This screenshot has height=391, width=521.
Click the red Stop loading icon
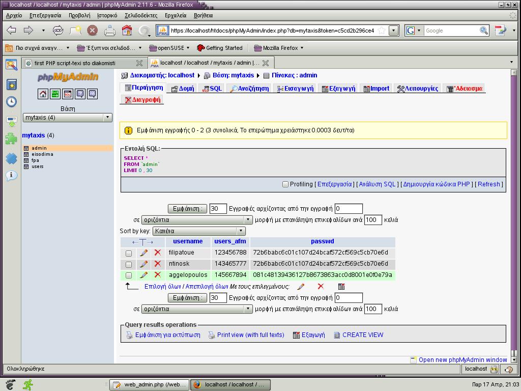93,31
